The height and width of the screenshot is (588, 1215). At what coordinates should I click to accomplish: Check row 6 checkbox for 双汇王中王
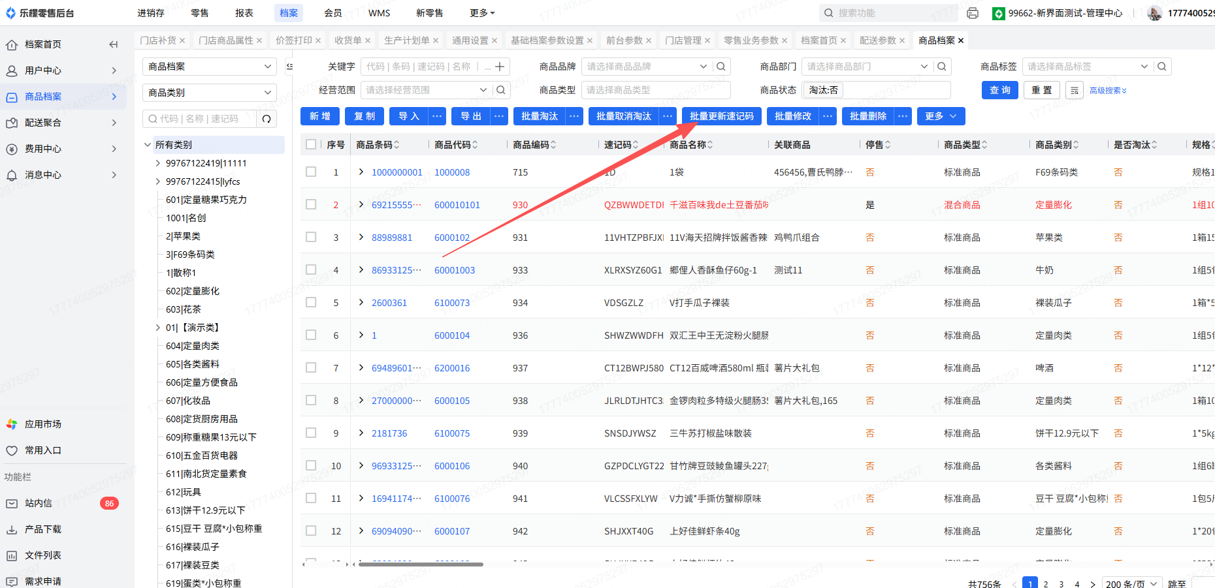pos(311,335)
